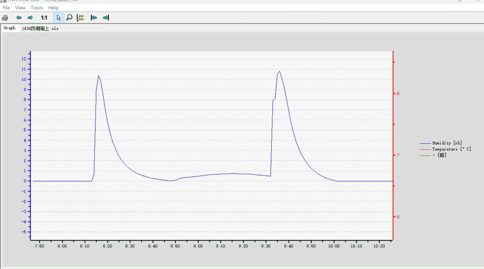Reset zoom with the 1:1 button
Screen dimensions: 484x269
tap(44, 17)
